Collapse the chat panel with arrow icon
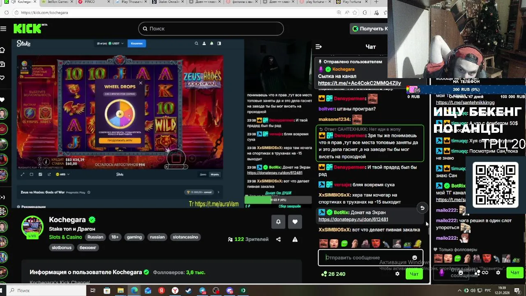The height and width of the screenshot is (296, 526). pos(318,47)
